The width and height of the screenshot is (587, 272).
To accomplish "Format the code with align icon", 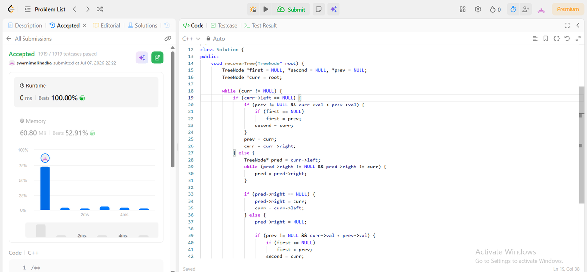I will point(535,39).
